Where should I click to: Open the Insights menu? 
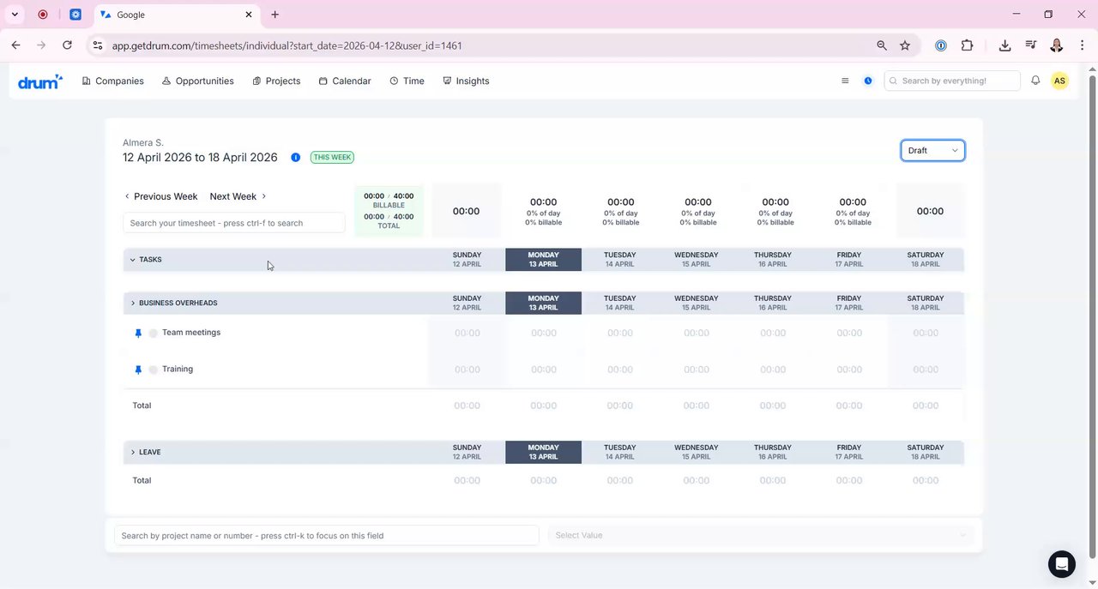[466, 81]
